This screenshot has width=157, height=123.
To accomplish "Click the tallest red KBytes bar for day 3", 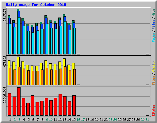I will (x=19, y=101).
